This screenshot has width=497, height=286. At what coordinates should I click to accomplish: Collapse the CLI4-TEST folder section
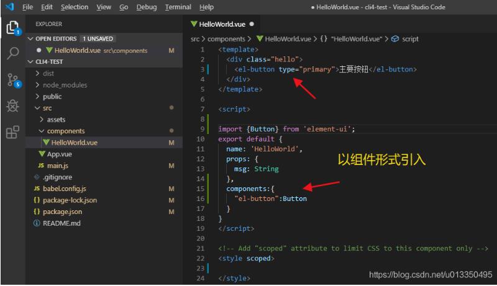coord(30,61)
